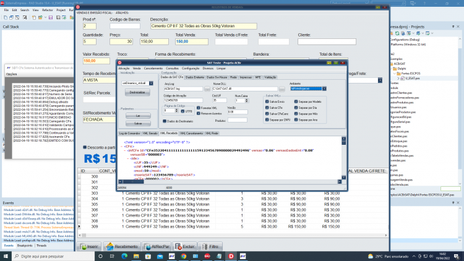Open the SAT model dropdown in Inicialização
The height and width of the screenshot is (261, 464).
pos(151,83)
